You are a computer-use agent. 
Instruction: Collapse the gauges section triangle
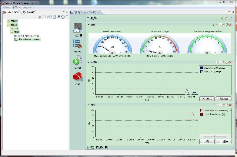tap(89, 25)
